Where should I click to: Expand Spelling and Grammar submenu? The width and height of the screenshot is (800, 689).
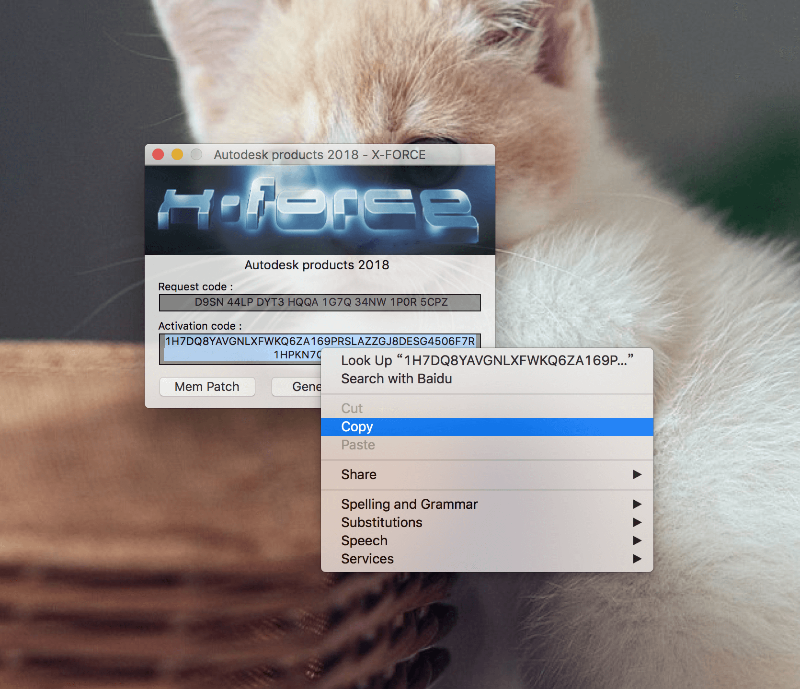click(x=487, y=504)
